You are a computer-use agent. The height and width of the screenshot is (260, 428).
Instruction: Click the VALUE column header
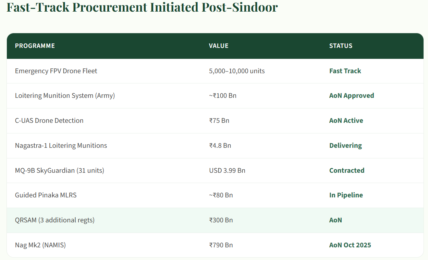click(x=219, y=46)
